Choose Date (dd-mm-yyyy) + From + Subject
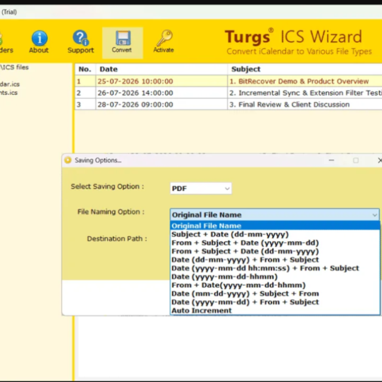This screenshot has height=382, width=382. 275,260
